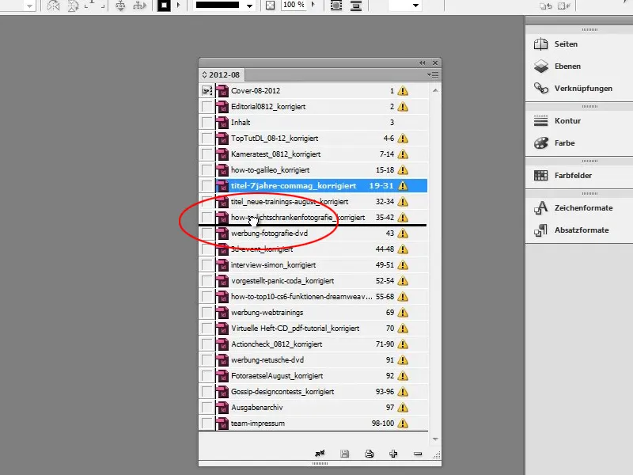Select the titel_neue-trainings-august_korrigiert document
The width and height of the screenshot is (633, 475).
coord(321,202)
